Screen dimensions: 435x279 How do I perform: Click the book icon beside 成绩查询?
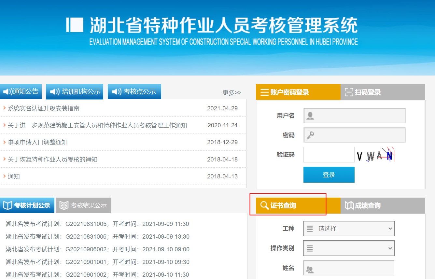click(349, 205)
